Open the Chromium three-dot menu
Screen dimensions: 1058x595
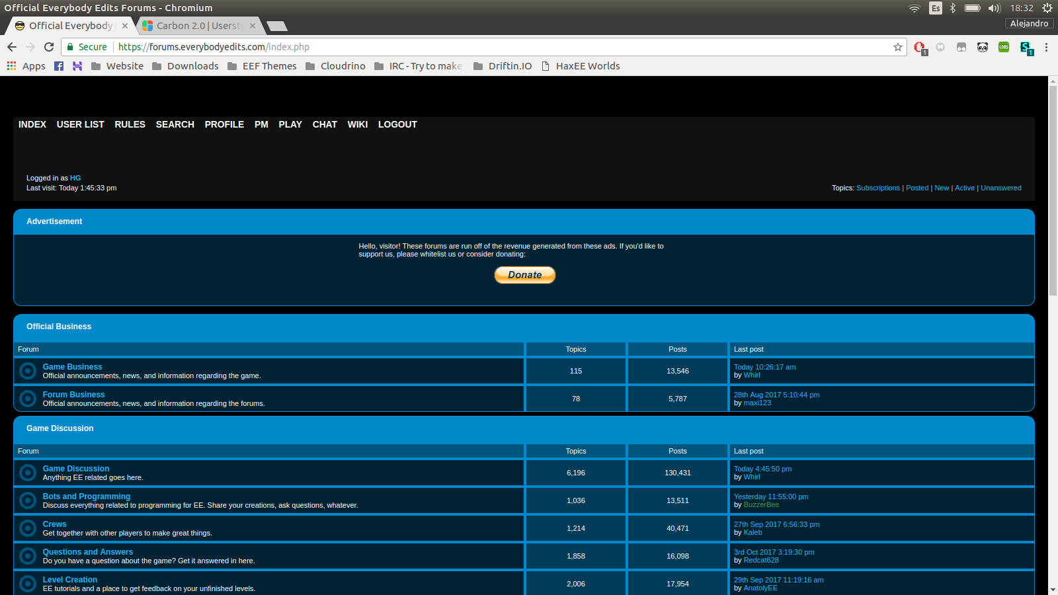point(1046,47)
